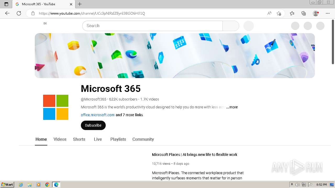The image size is (335, 188).
Task: Click the '622K subscribers' text
Action: (123, 99)
